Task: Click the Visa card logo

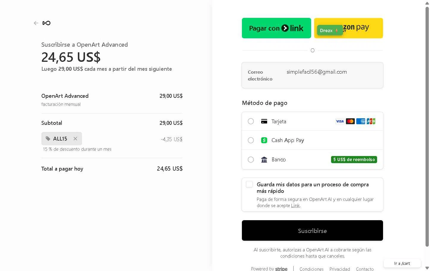Action: [x=340, y=121]
